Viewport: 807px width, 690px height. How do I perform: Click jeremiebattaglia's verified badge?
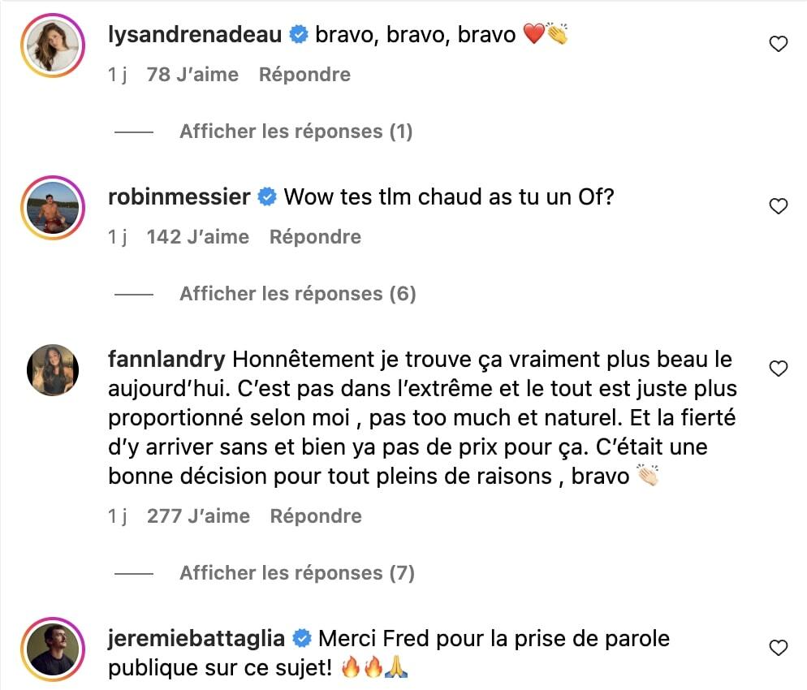pyautogui.click(x=301, y=639)
